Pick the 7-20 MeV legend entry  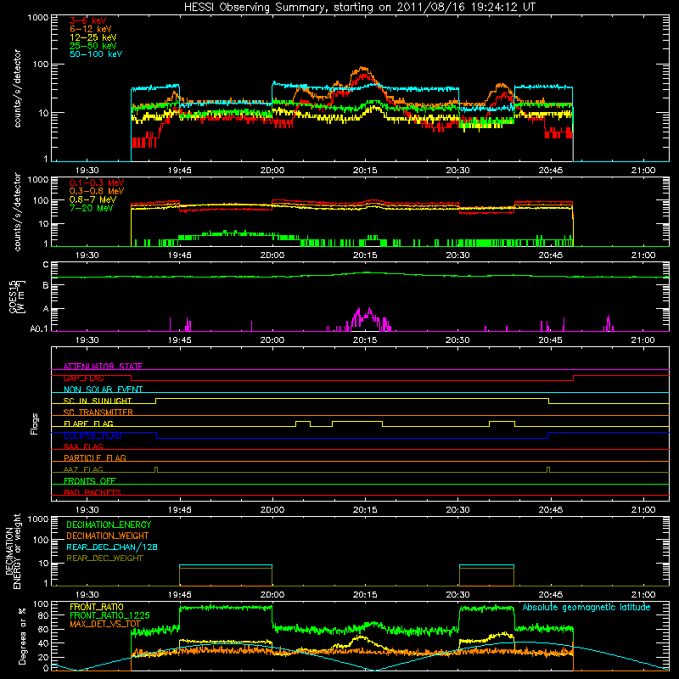[91, 208]
